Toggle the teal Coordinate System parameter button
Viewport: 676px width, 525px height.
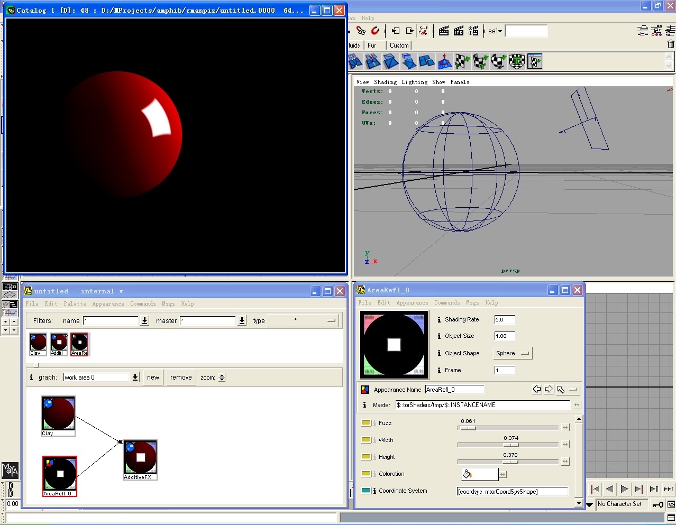(366, 491)
